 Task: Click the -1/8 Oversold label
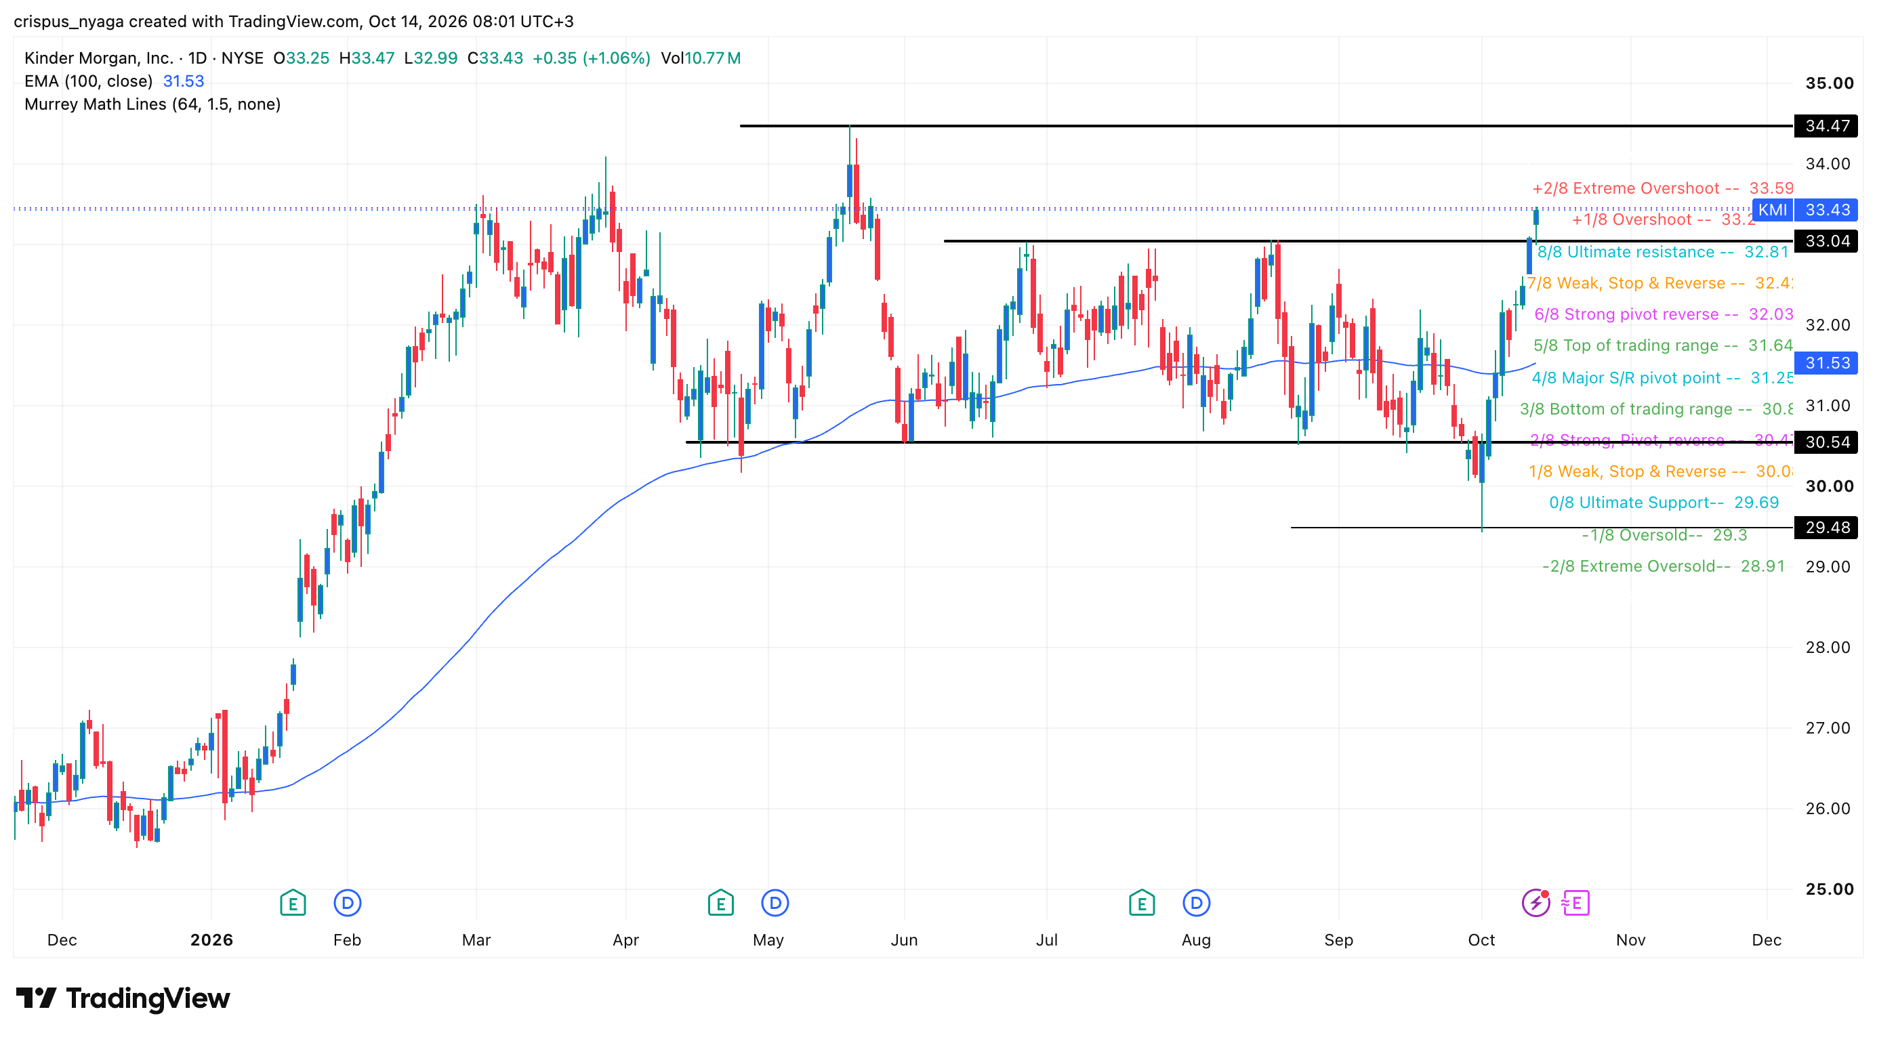pyautogui.click(x=1664, y=535)
